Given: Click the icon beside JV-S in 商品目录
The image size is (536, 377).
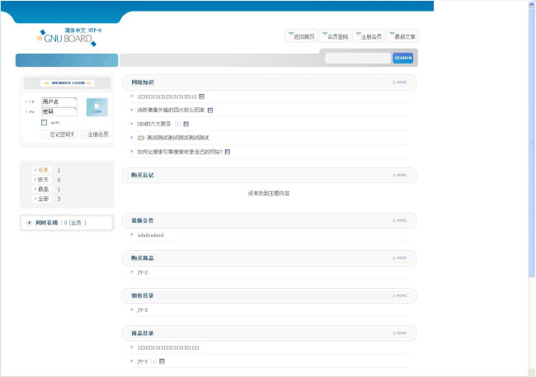Looking at the screenshot, I should coord(162,361).
